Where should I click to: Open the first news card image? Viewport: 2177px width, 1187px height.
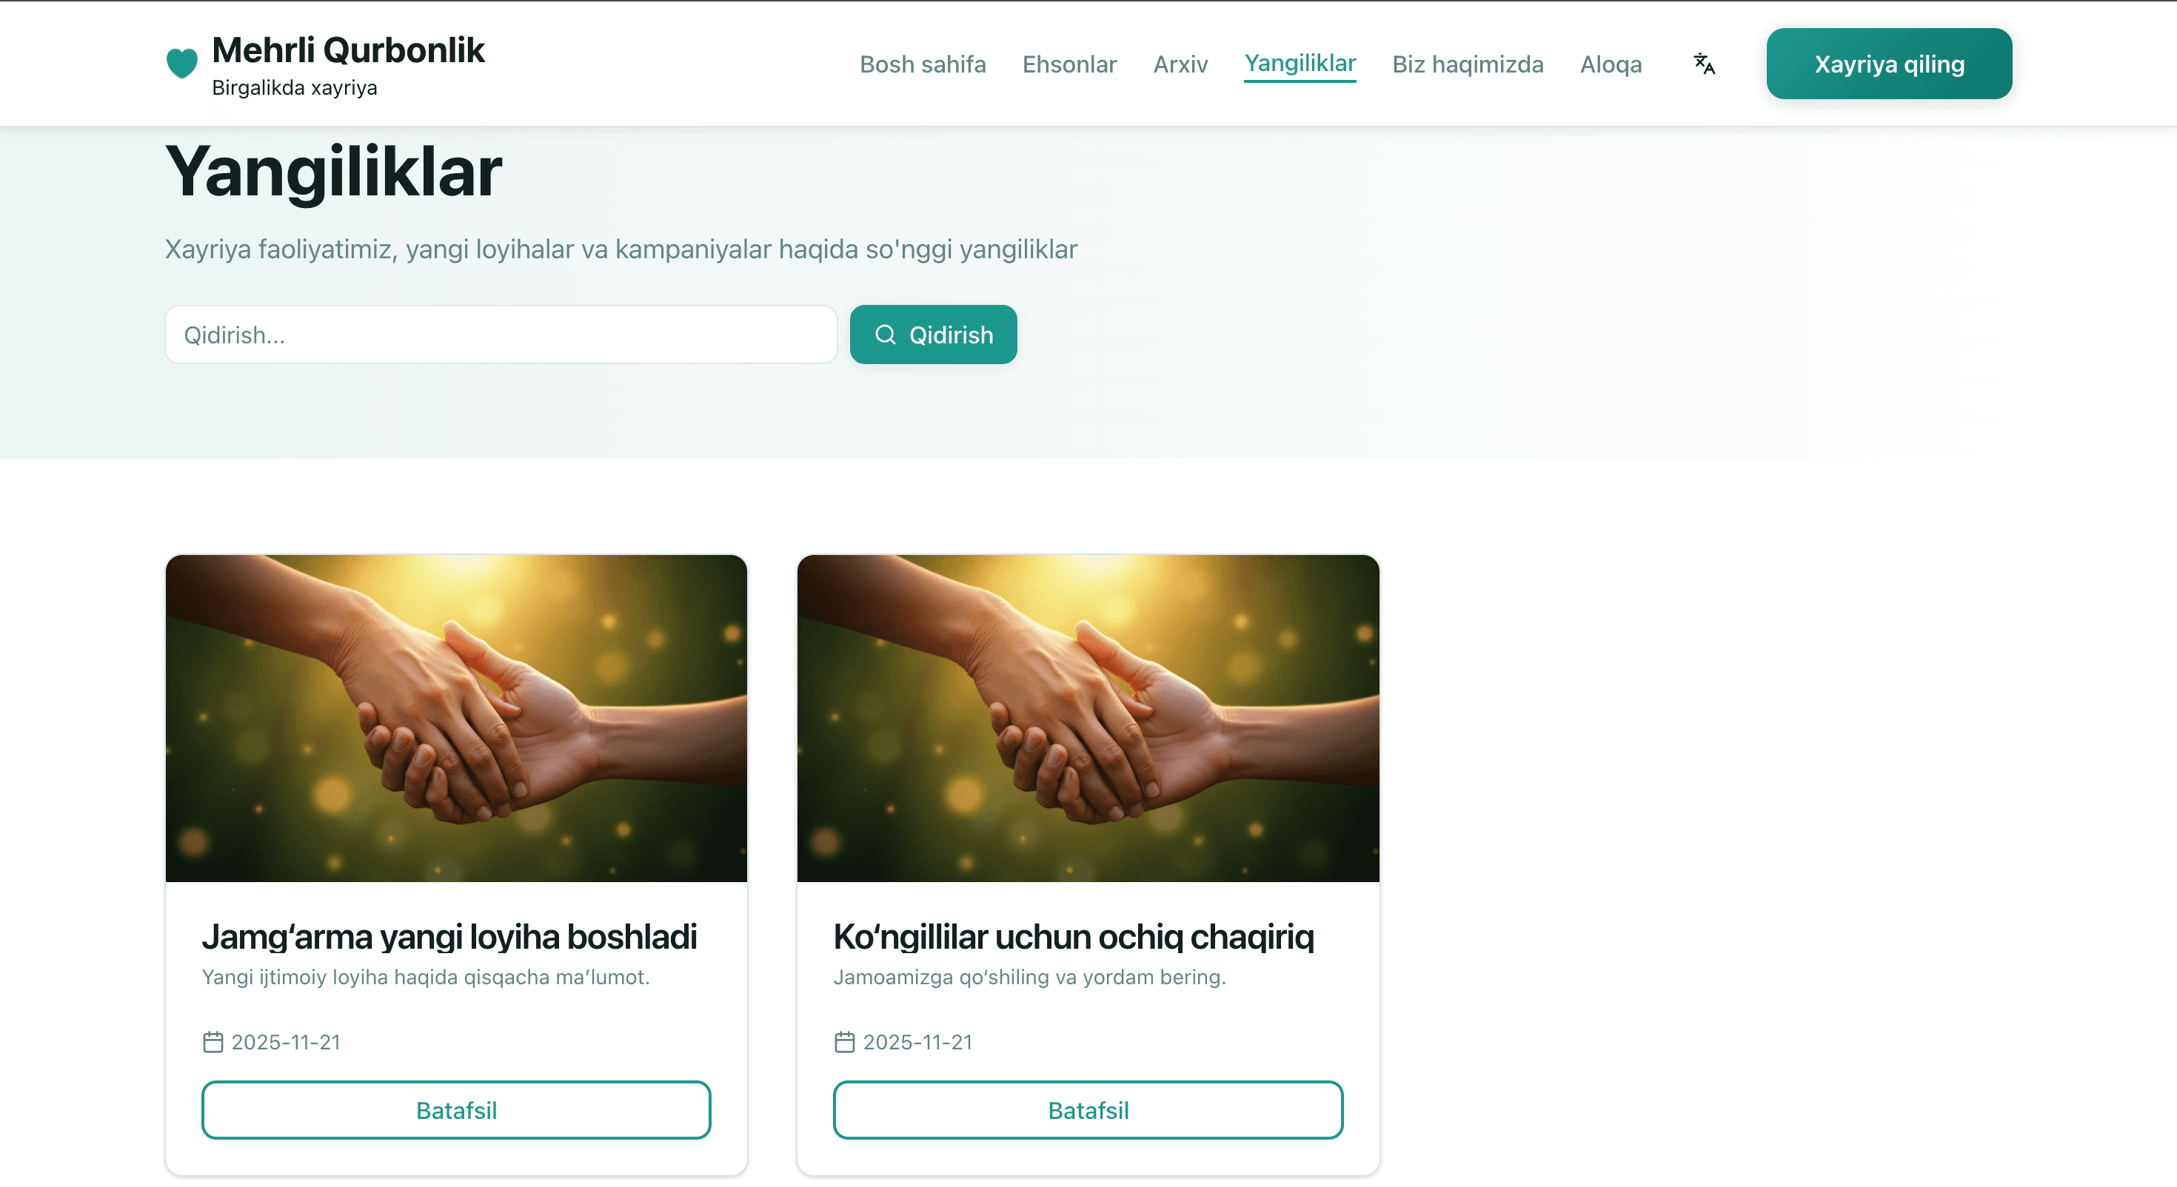coord(456,718)
